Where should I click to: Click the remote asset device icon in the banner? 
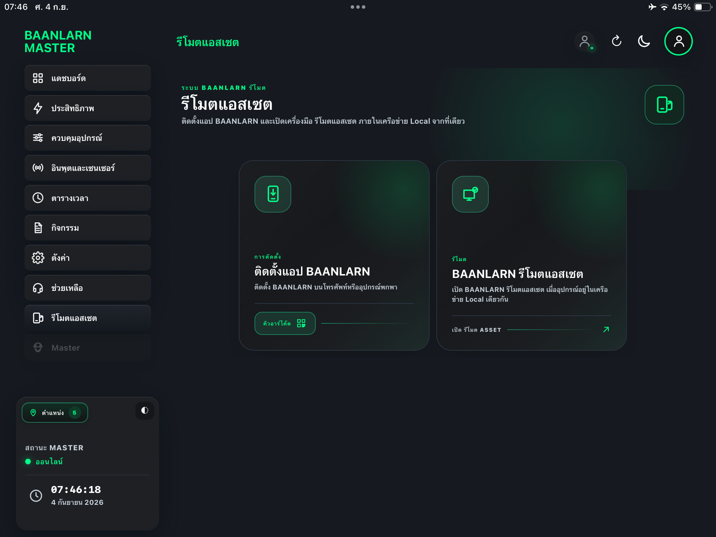point(664,105)
